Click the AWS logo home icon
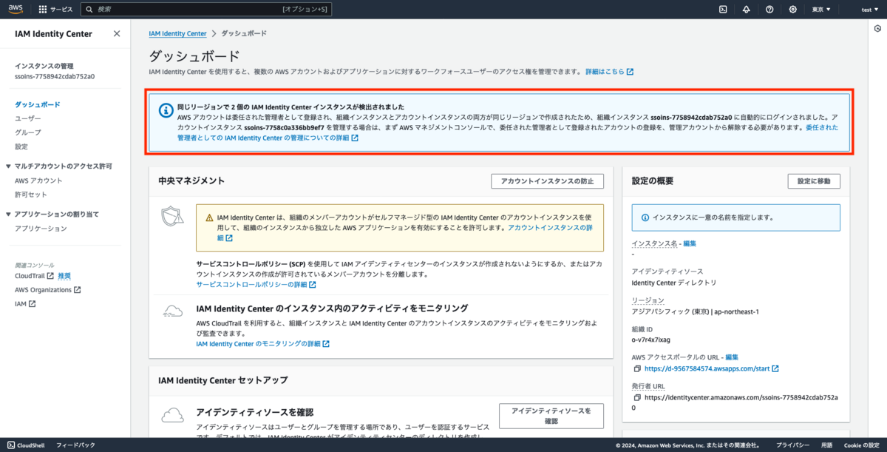This screenshot has width=887, height=452. coord(17,9)
